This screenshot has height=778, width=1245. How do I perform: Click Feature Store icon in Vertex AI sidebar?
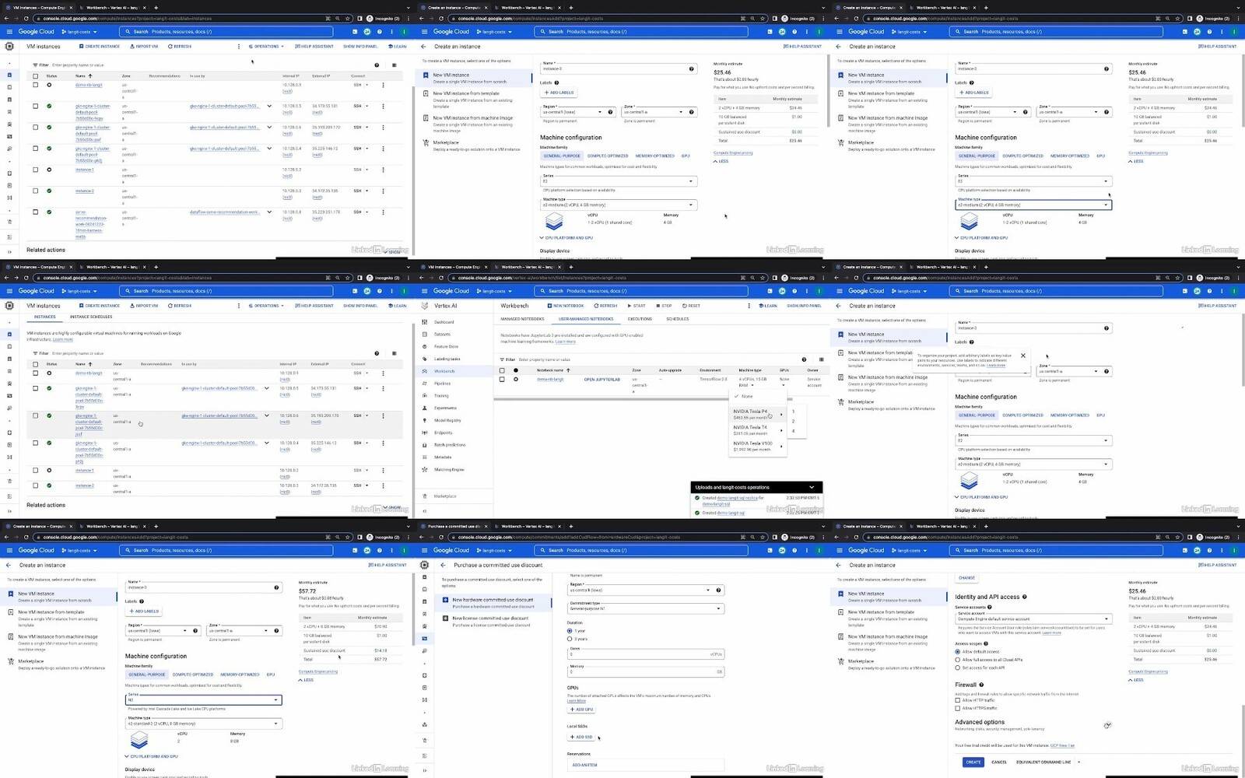[424, 346]
